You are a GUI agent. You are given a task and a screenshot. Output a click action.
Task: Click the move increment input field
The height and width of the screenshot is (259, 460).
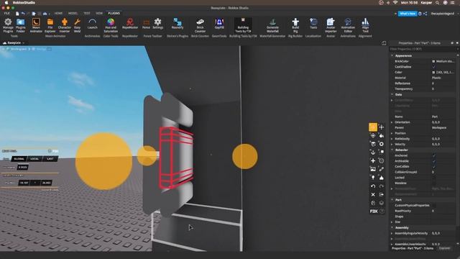point(22,167)
